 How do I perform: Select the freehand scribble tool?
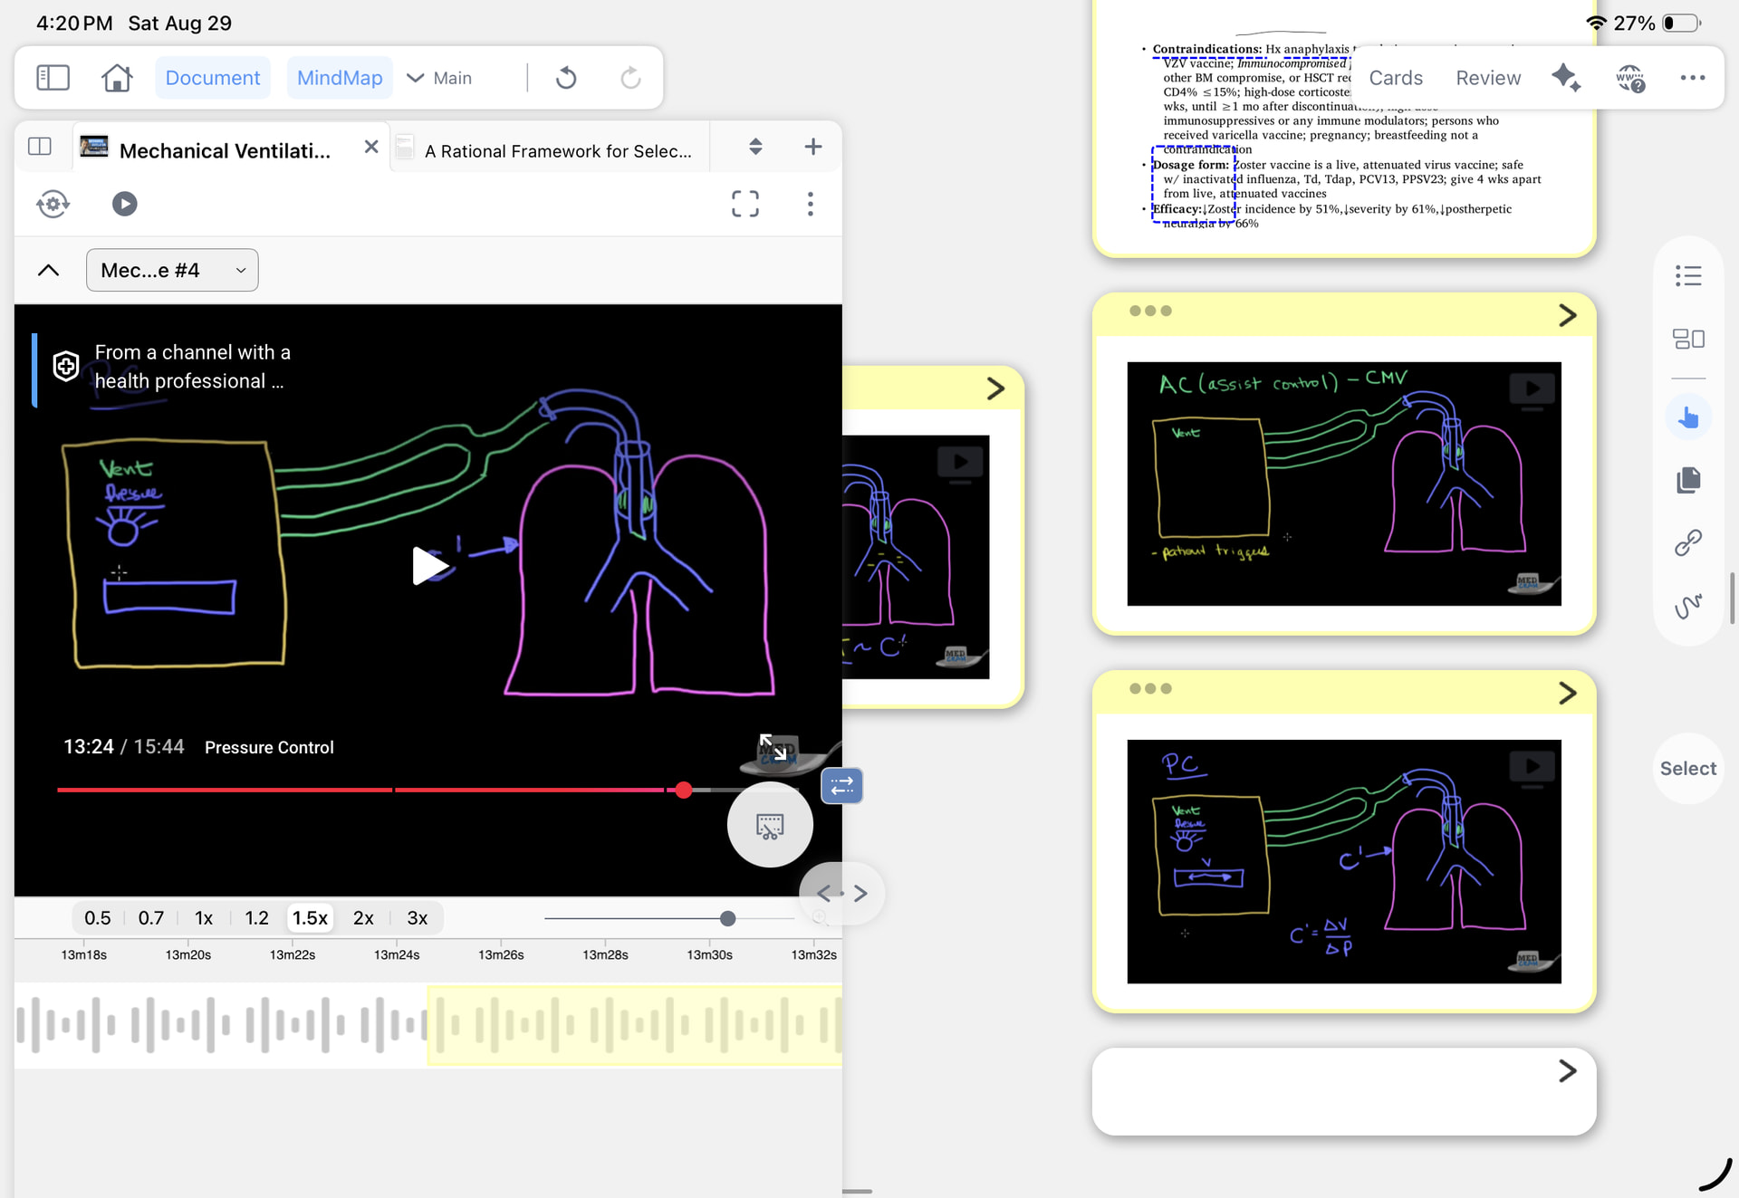click(x=1688, y=606)
